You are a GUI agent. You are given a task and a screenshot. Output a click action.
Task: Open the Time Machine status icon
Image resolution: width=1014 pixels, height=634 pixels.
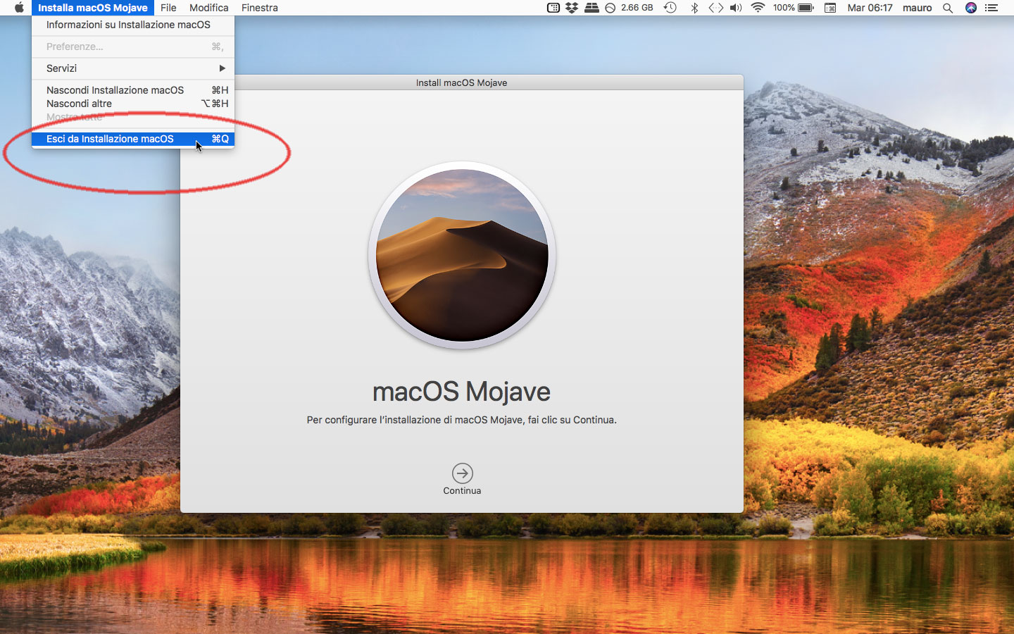click(670, 8)
